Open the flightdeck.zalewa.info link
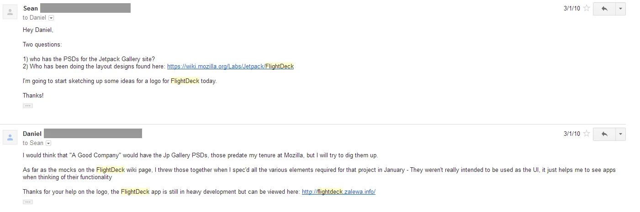Screen dimensions: 640x212 339,192
